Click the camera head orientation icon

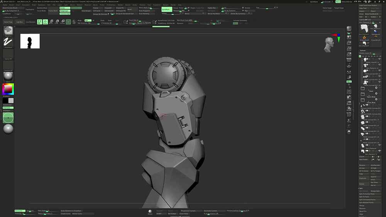pyautogui.click(x=328, y=44)
